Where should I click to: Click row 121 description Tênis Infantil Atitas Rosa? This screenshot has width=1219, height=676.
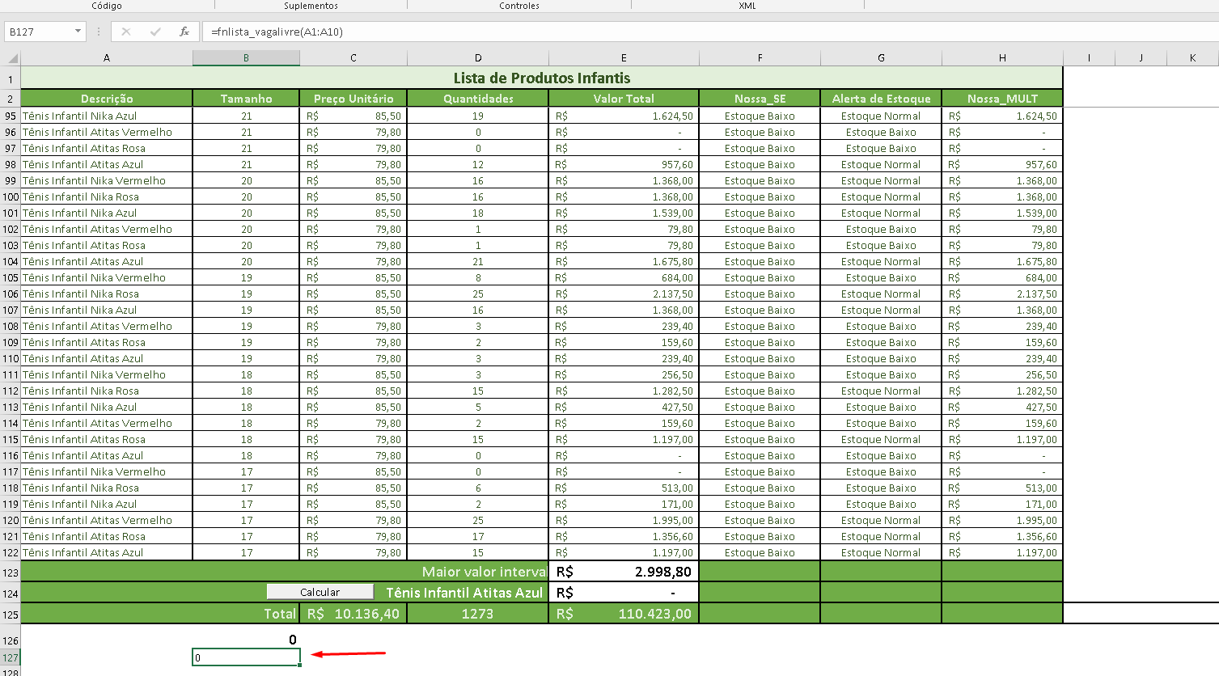click(x=107, y=536)
